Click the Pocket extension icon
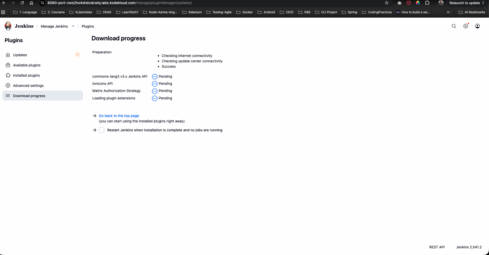 409,3
